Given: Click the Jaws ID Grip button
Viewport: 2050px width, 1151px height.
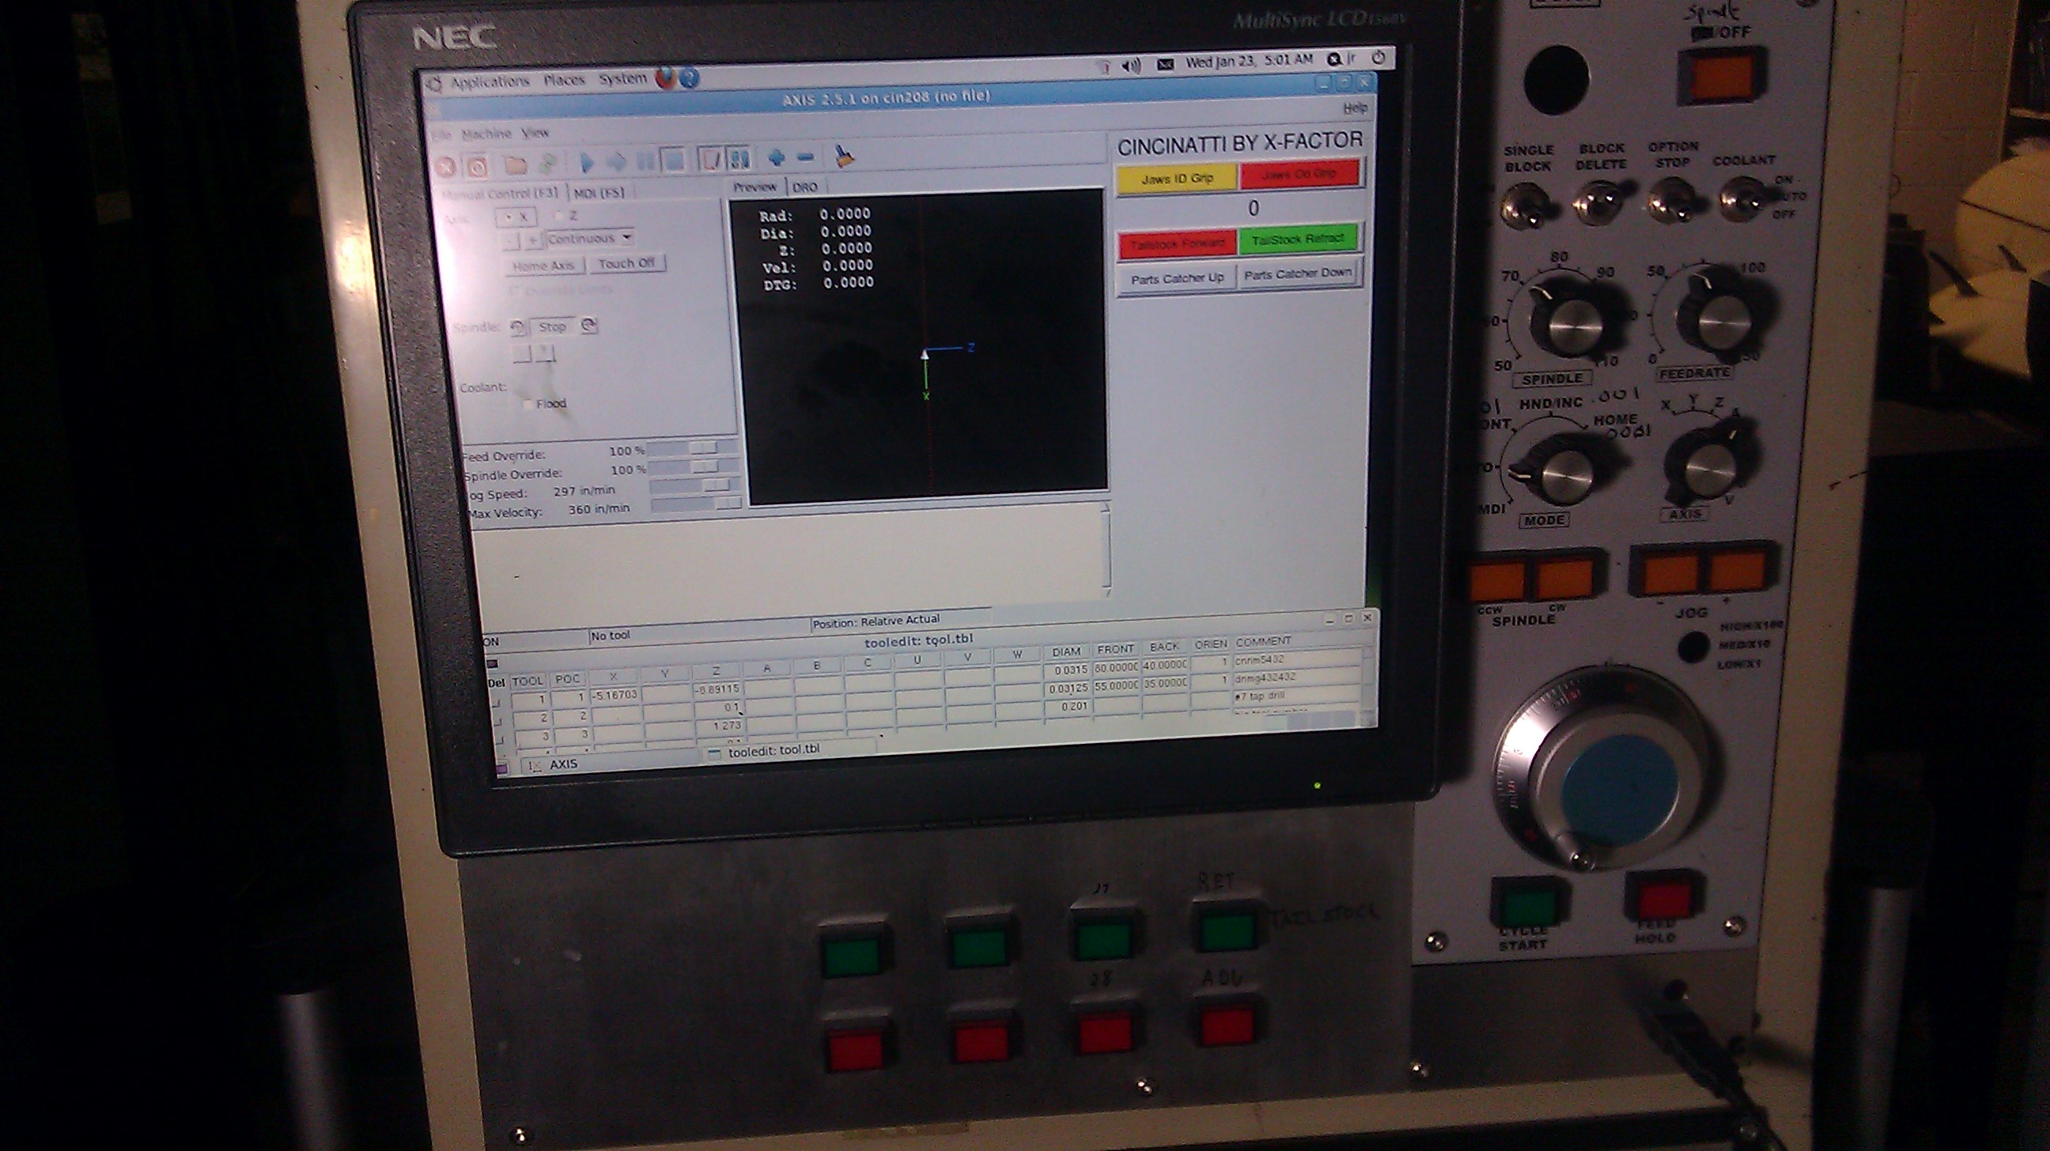Looking at the screenshot, I should [x=1177, y=178].
